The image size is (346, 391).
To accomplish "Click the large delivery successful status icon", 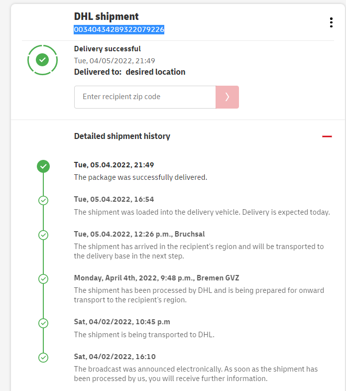I will [x=43, y=60].
